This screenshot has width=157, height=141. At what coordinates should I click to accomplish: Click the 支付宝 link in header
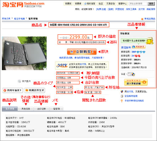pyautogui.click(x=141, y=9)
